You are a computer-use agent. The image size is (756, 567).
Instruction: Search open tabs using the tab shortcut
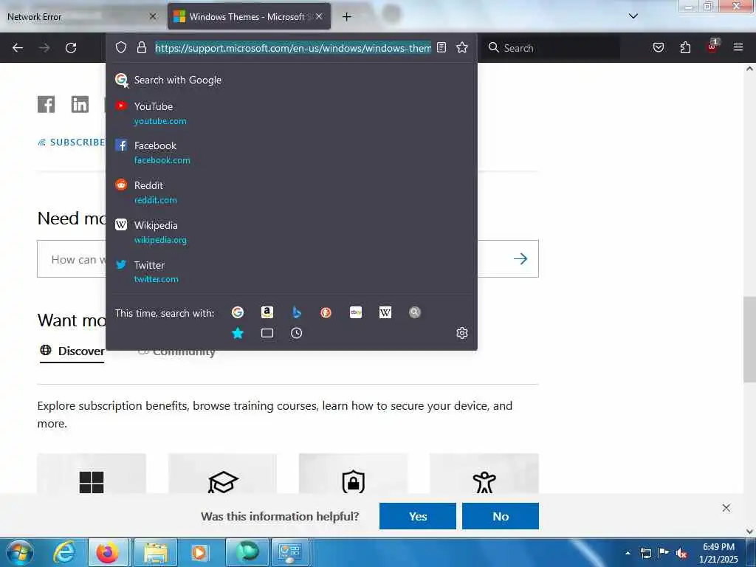267,333
